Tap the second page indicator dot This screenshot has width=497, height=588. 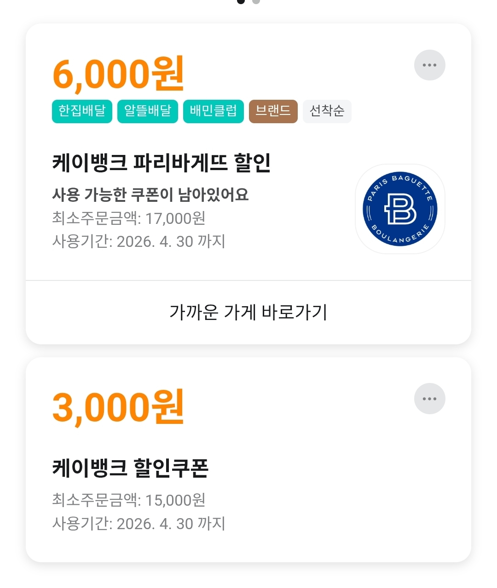(256, 1)
